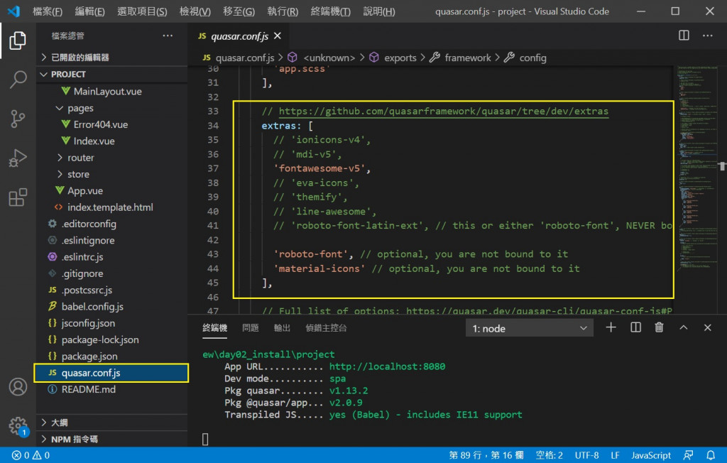The image size is (727, 463).
Task: Open the 選取項目(S) menu
Action: [142, 11]
